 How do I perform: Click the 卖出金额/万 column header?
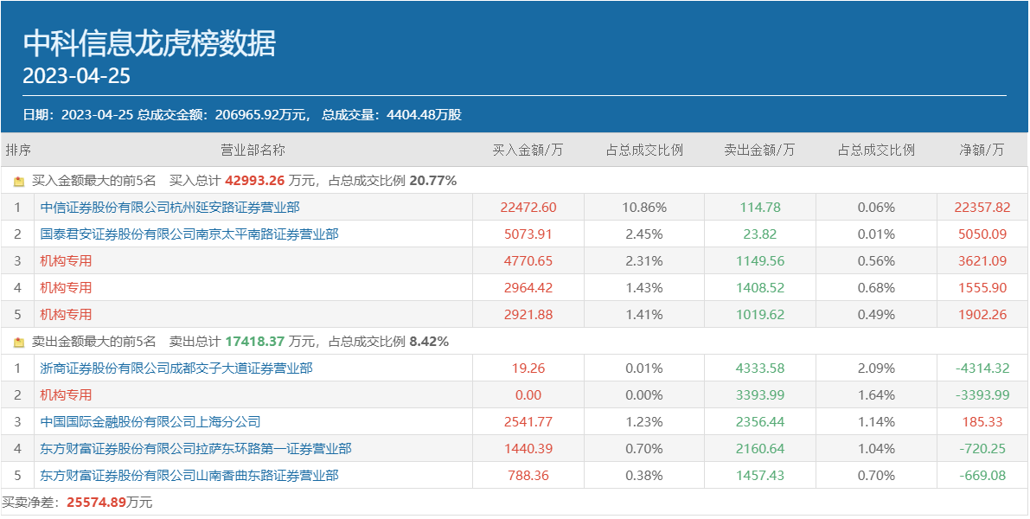(x=759, y=151)
